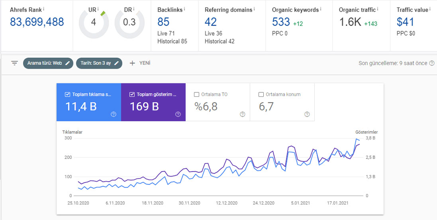
Task: Open help icon on Ortalama konum card
Action: (307, 114)
